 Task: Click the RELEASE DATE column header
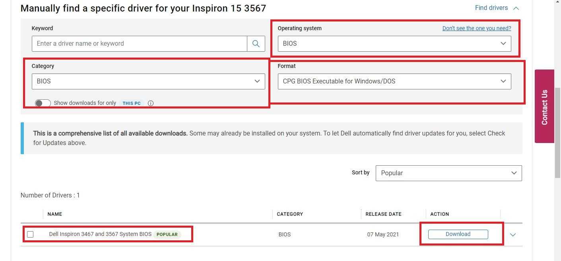click(x=383, y=214)
